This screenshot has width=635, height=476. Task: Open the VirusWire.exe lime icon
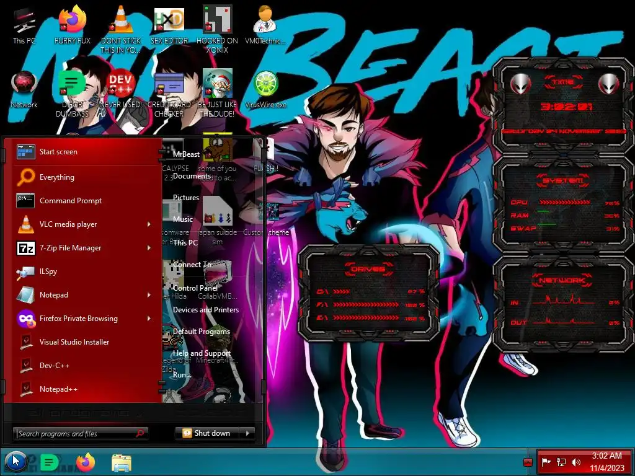[265, 90]
